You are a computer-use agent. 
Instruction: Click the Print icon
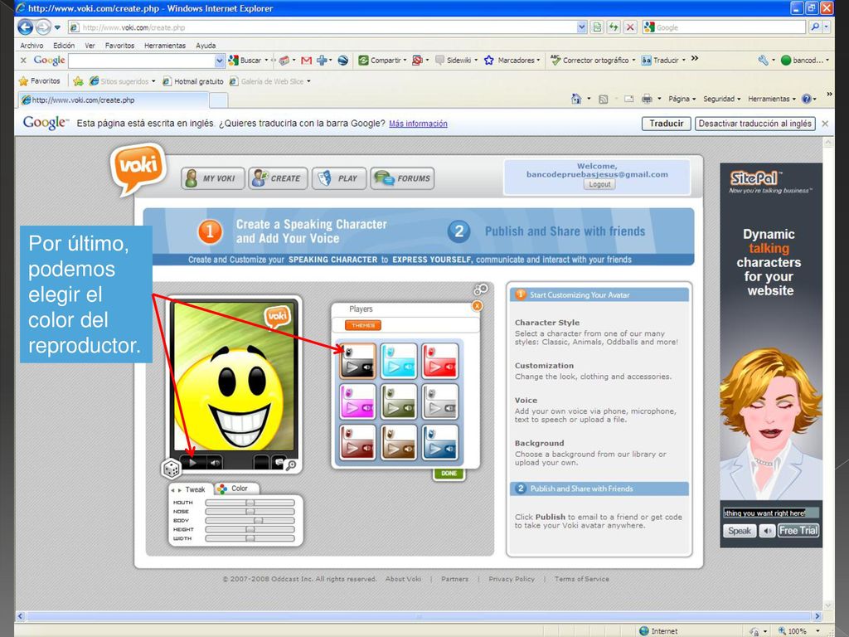click(x=647, y=99)
